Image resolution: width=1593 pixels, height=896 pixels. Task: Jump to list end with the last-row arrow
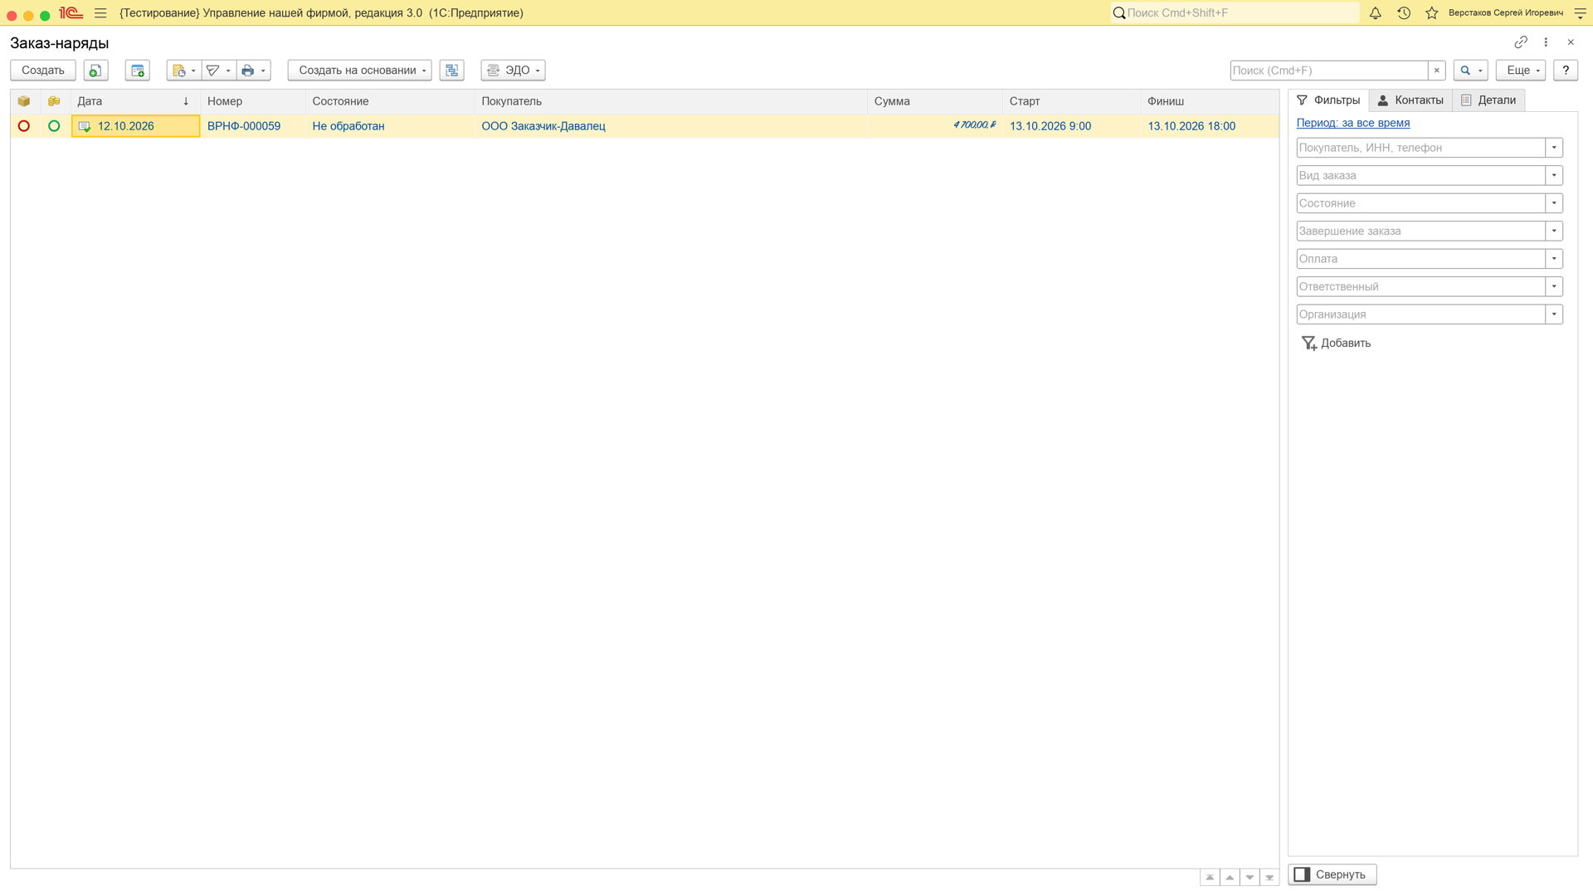[1269, 878]
